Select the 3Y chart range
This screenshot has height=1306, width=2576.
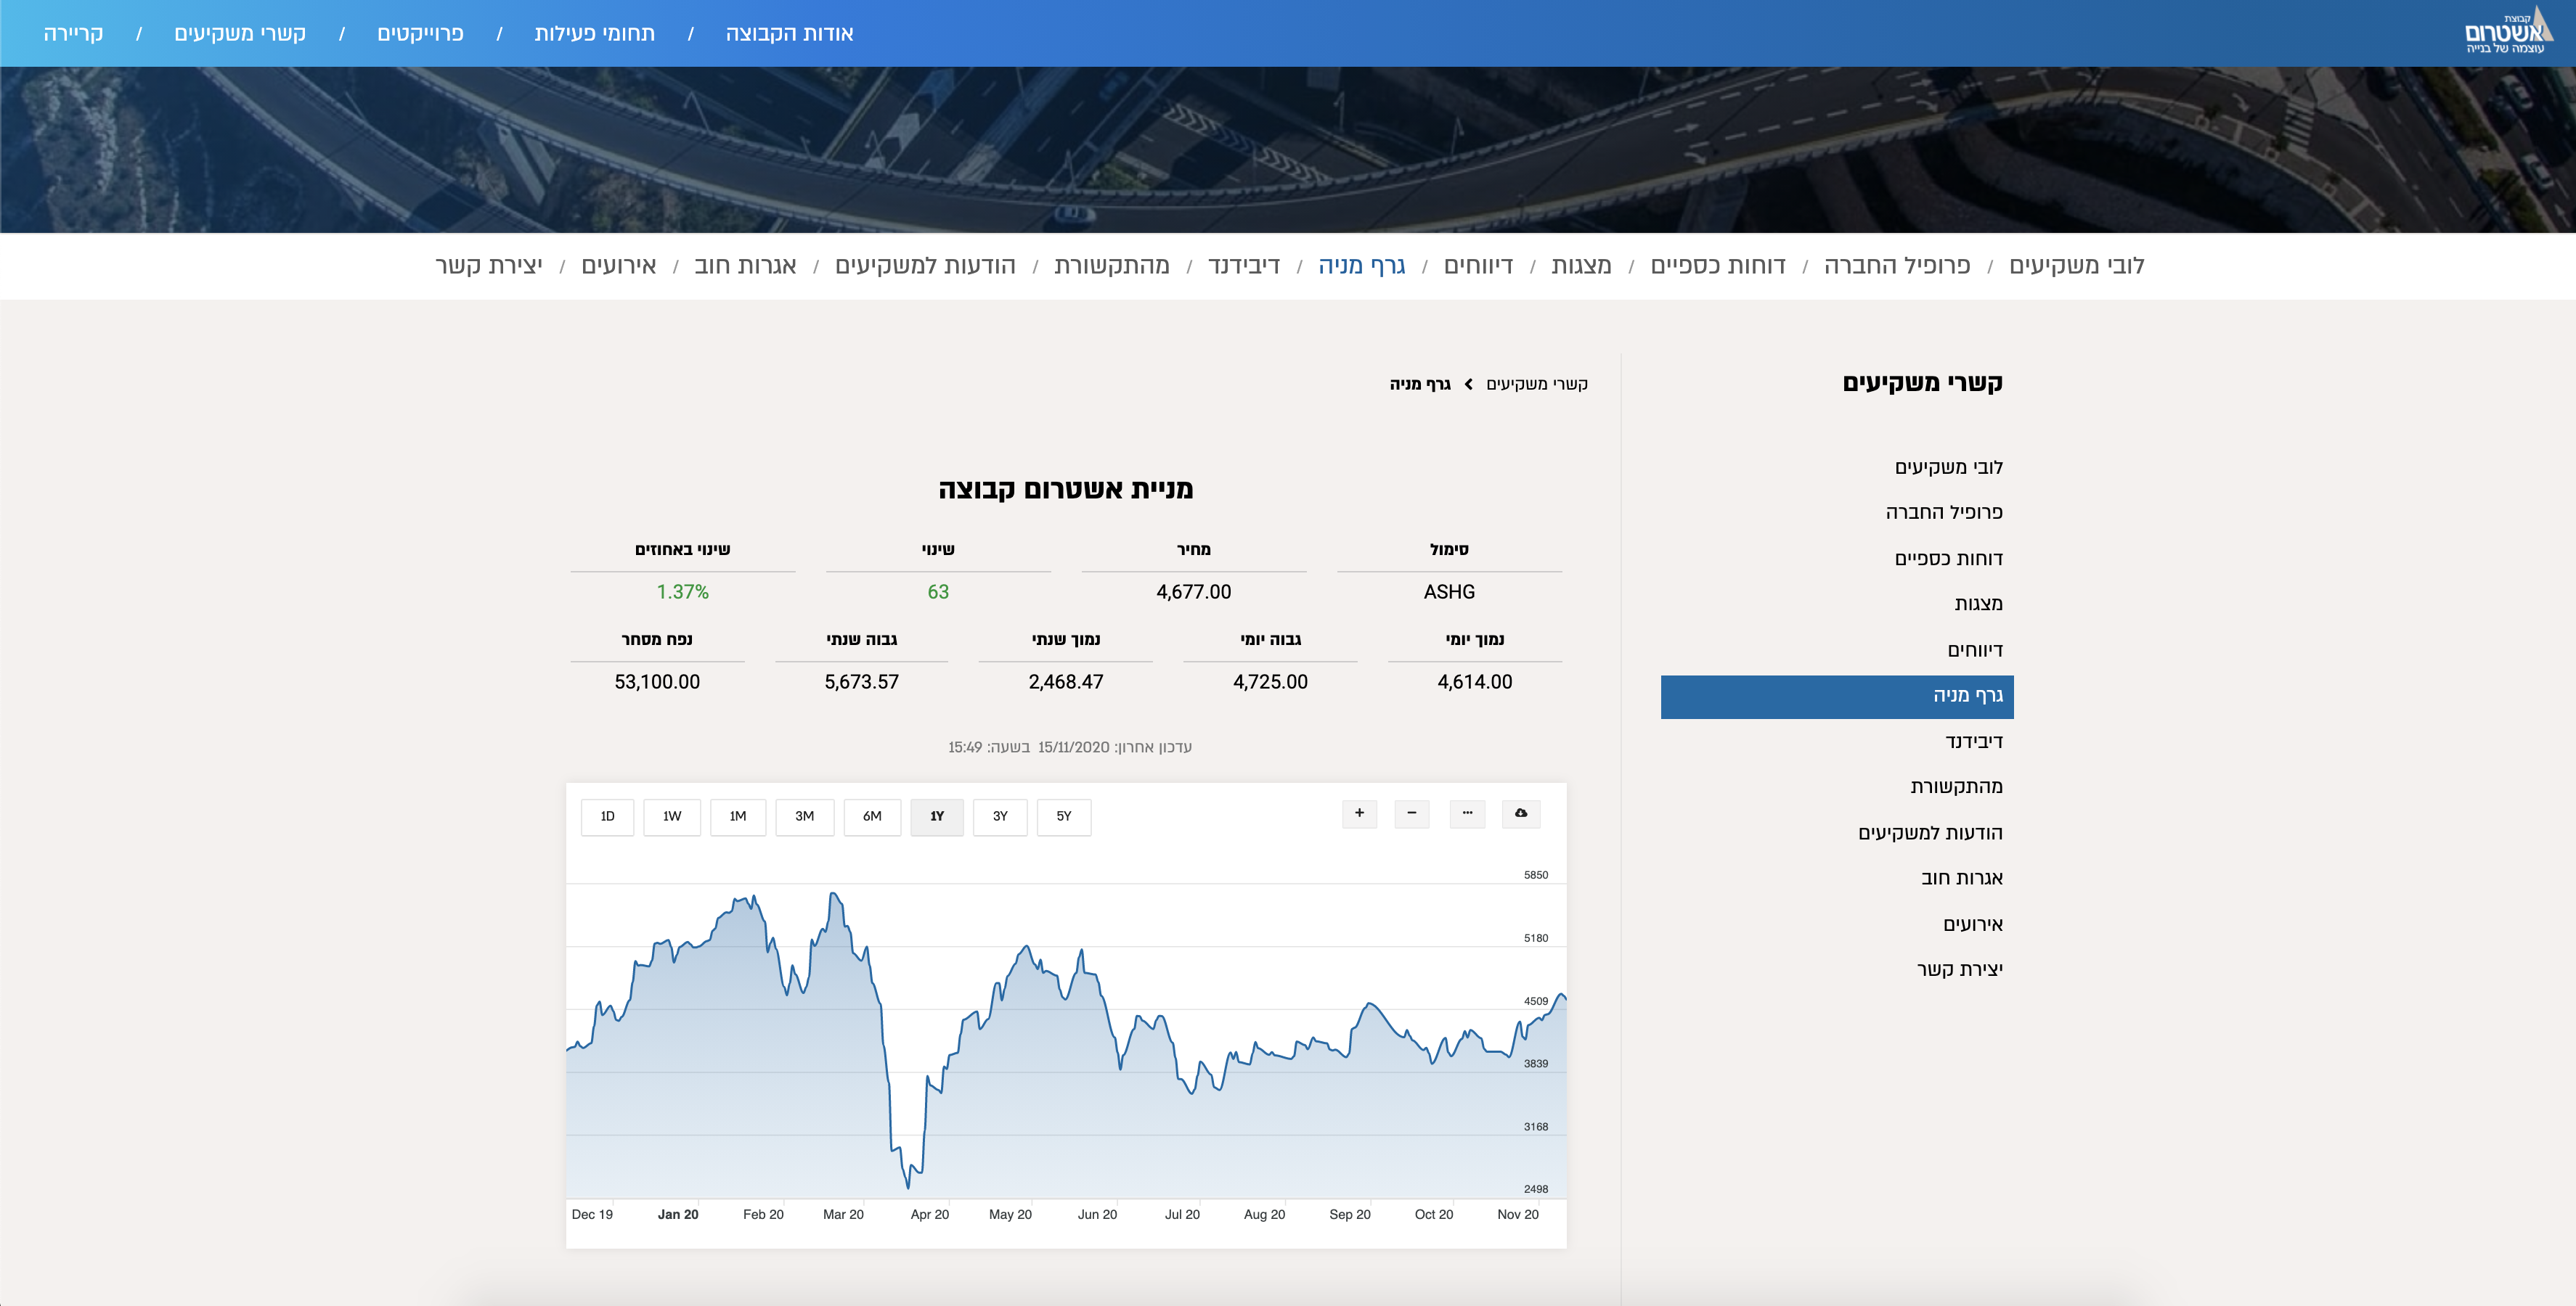(x=1000, y=818)
